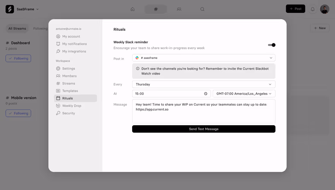Switch to the All Streams tab
This screenshot has height=190, width=335.
(17, 28)
